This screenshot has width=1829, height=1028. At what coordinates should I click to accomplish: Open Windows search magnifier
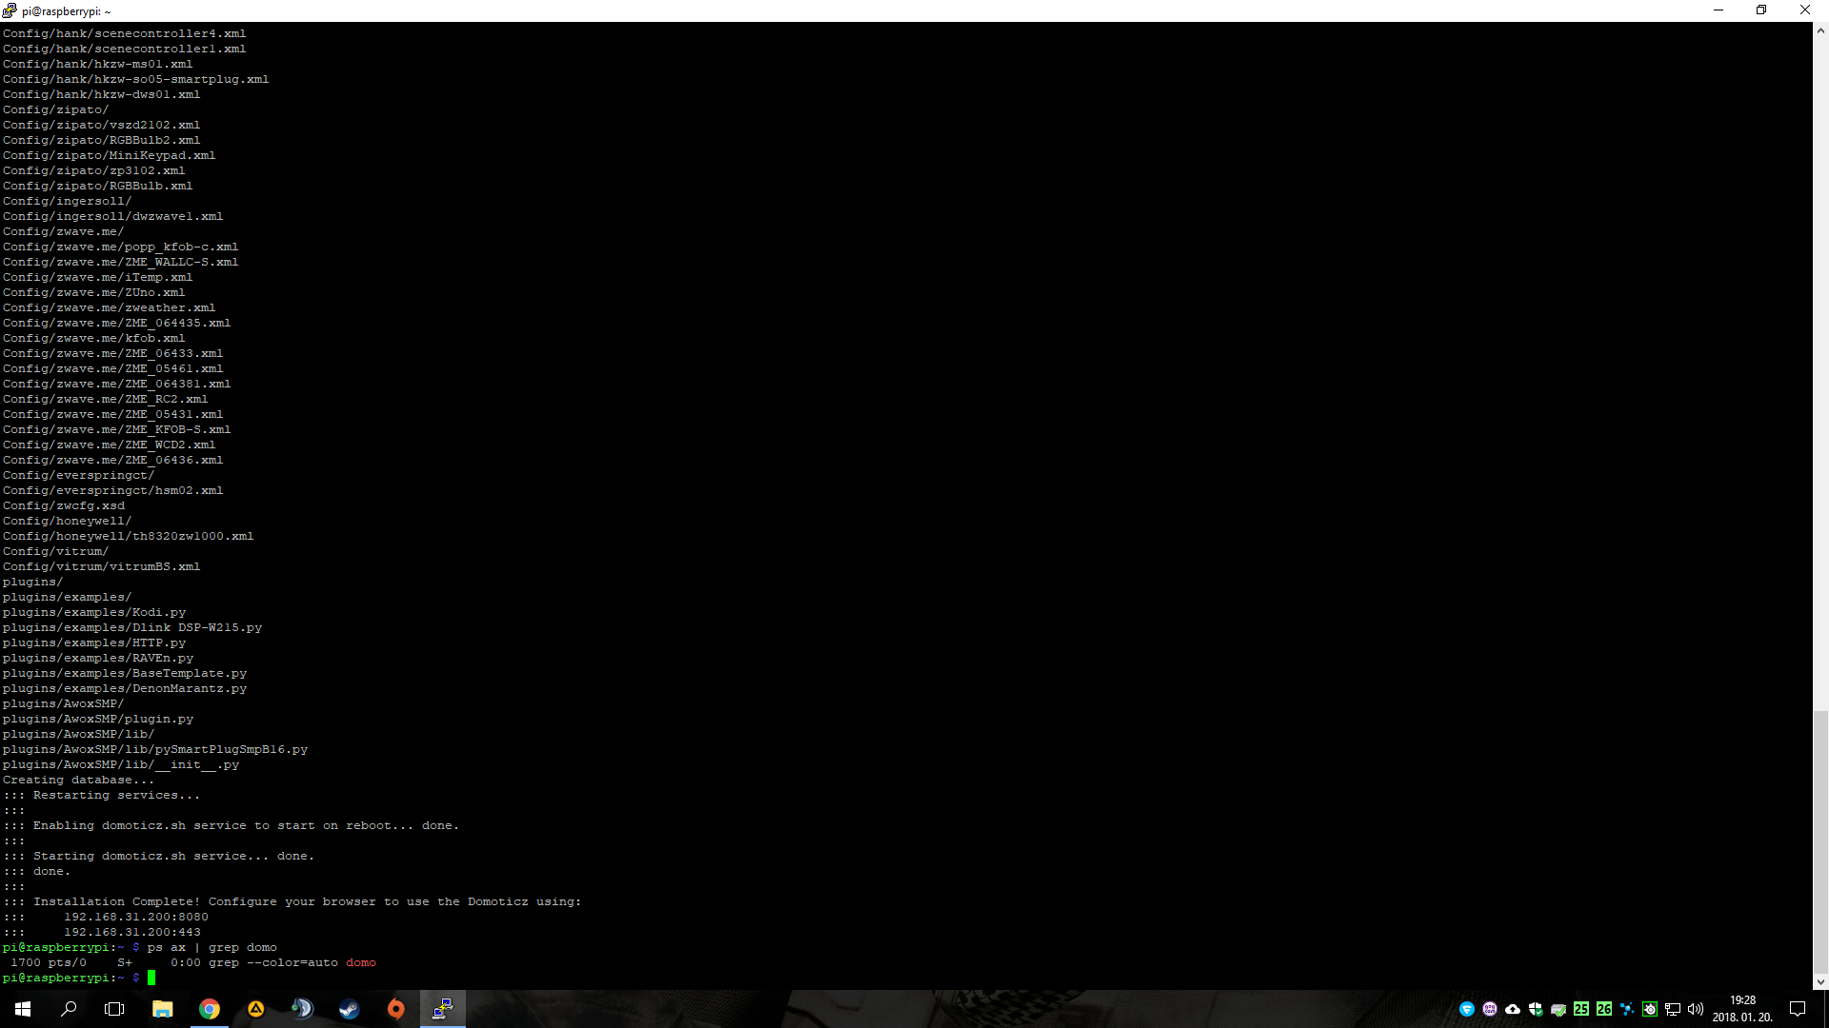click(x=69, y=1009)
